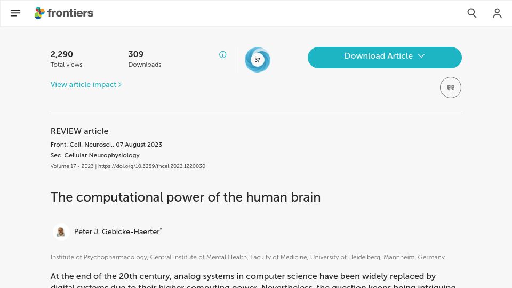Image resolution: width=512 pixels, height=288 pixels.
Task: Click the author's profile photo thumbnail
Action: tap(61, 232)
